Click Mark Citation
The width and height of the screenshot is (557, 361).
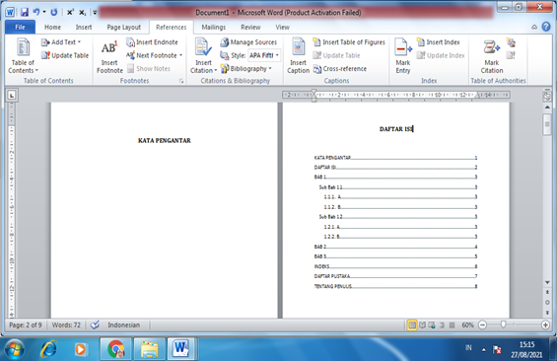click(492, 56)
